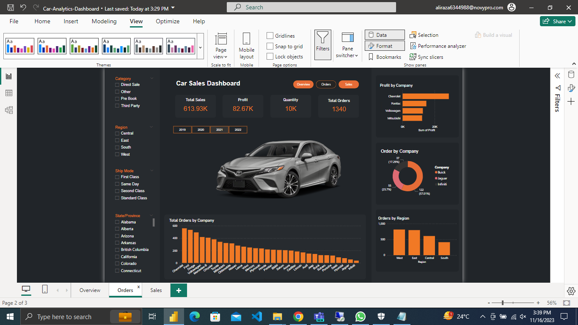Open the Performance analyzer pane
The height and width of the screenshot is (325, 578).
click(x=438, y=46)
